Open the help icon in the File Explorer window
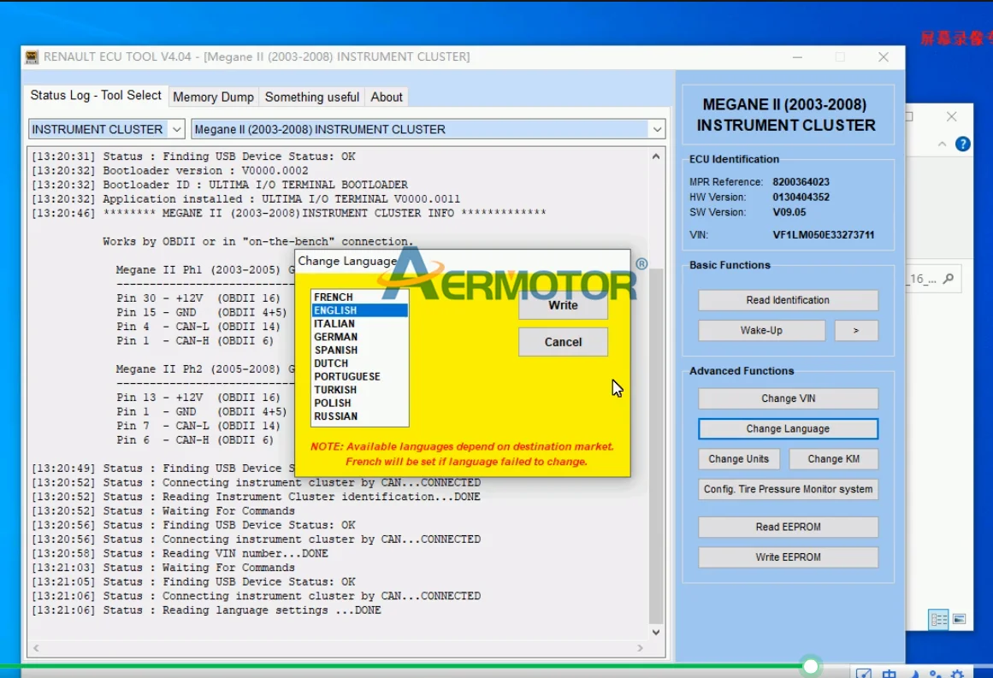Image resolution: width=993 pixels, height=678 pixels. coord(962,144)
